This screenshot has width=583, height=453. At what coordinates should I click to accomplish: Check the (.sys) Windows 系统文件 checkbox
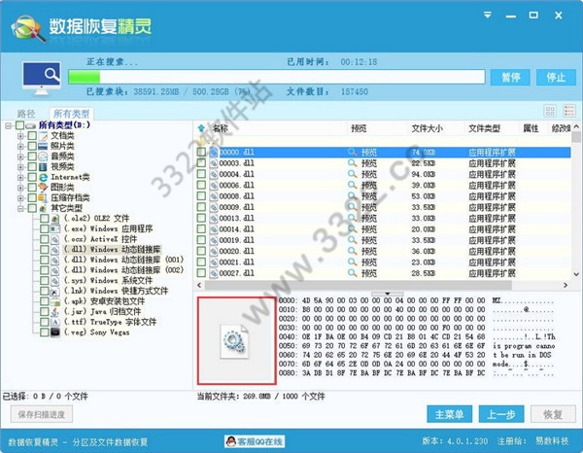click(45, 280)
